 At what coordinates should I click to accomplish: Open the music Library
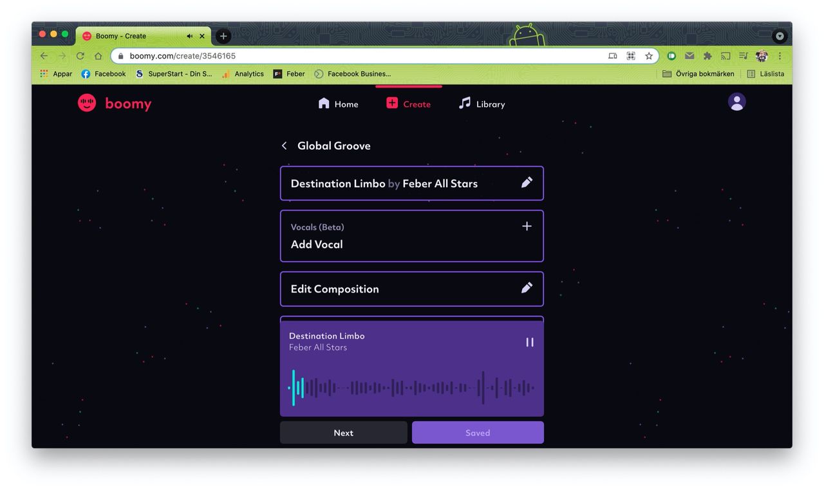point(482,104)
